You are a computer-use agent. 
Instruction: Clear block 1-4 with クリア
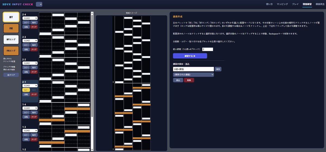click(x=34, y=117)
